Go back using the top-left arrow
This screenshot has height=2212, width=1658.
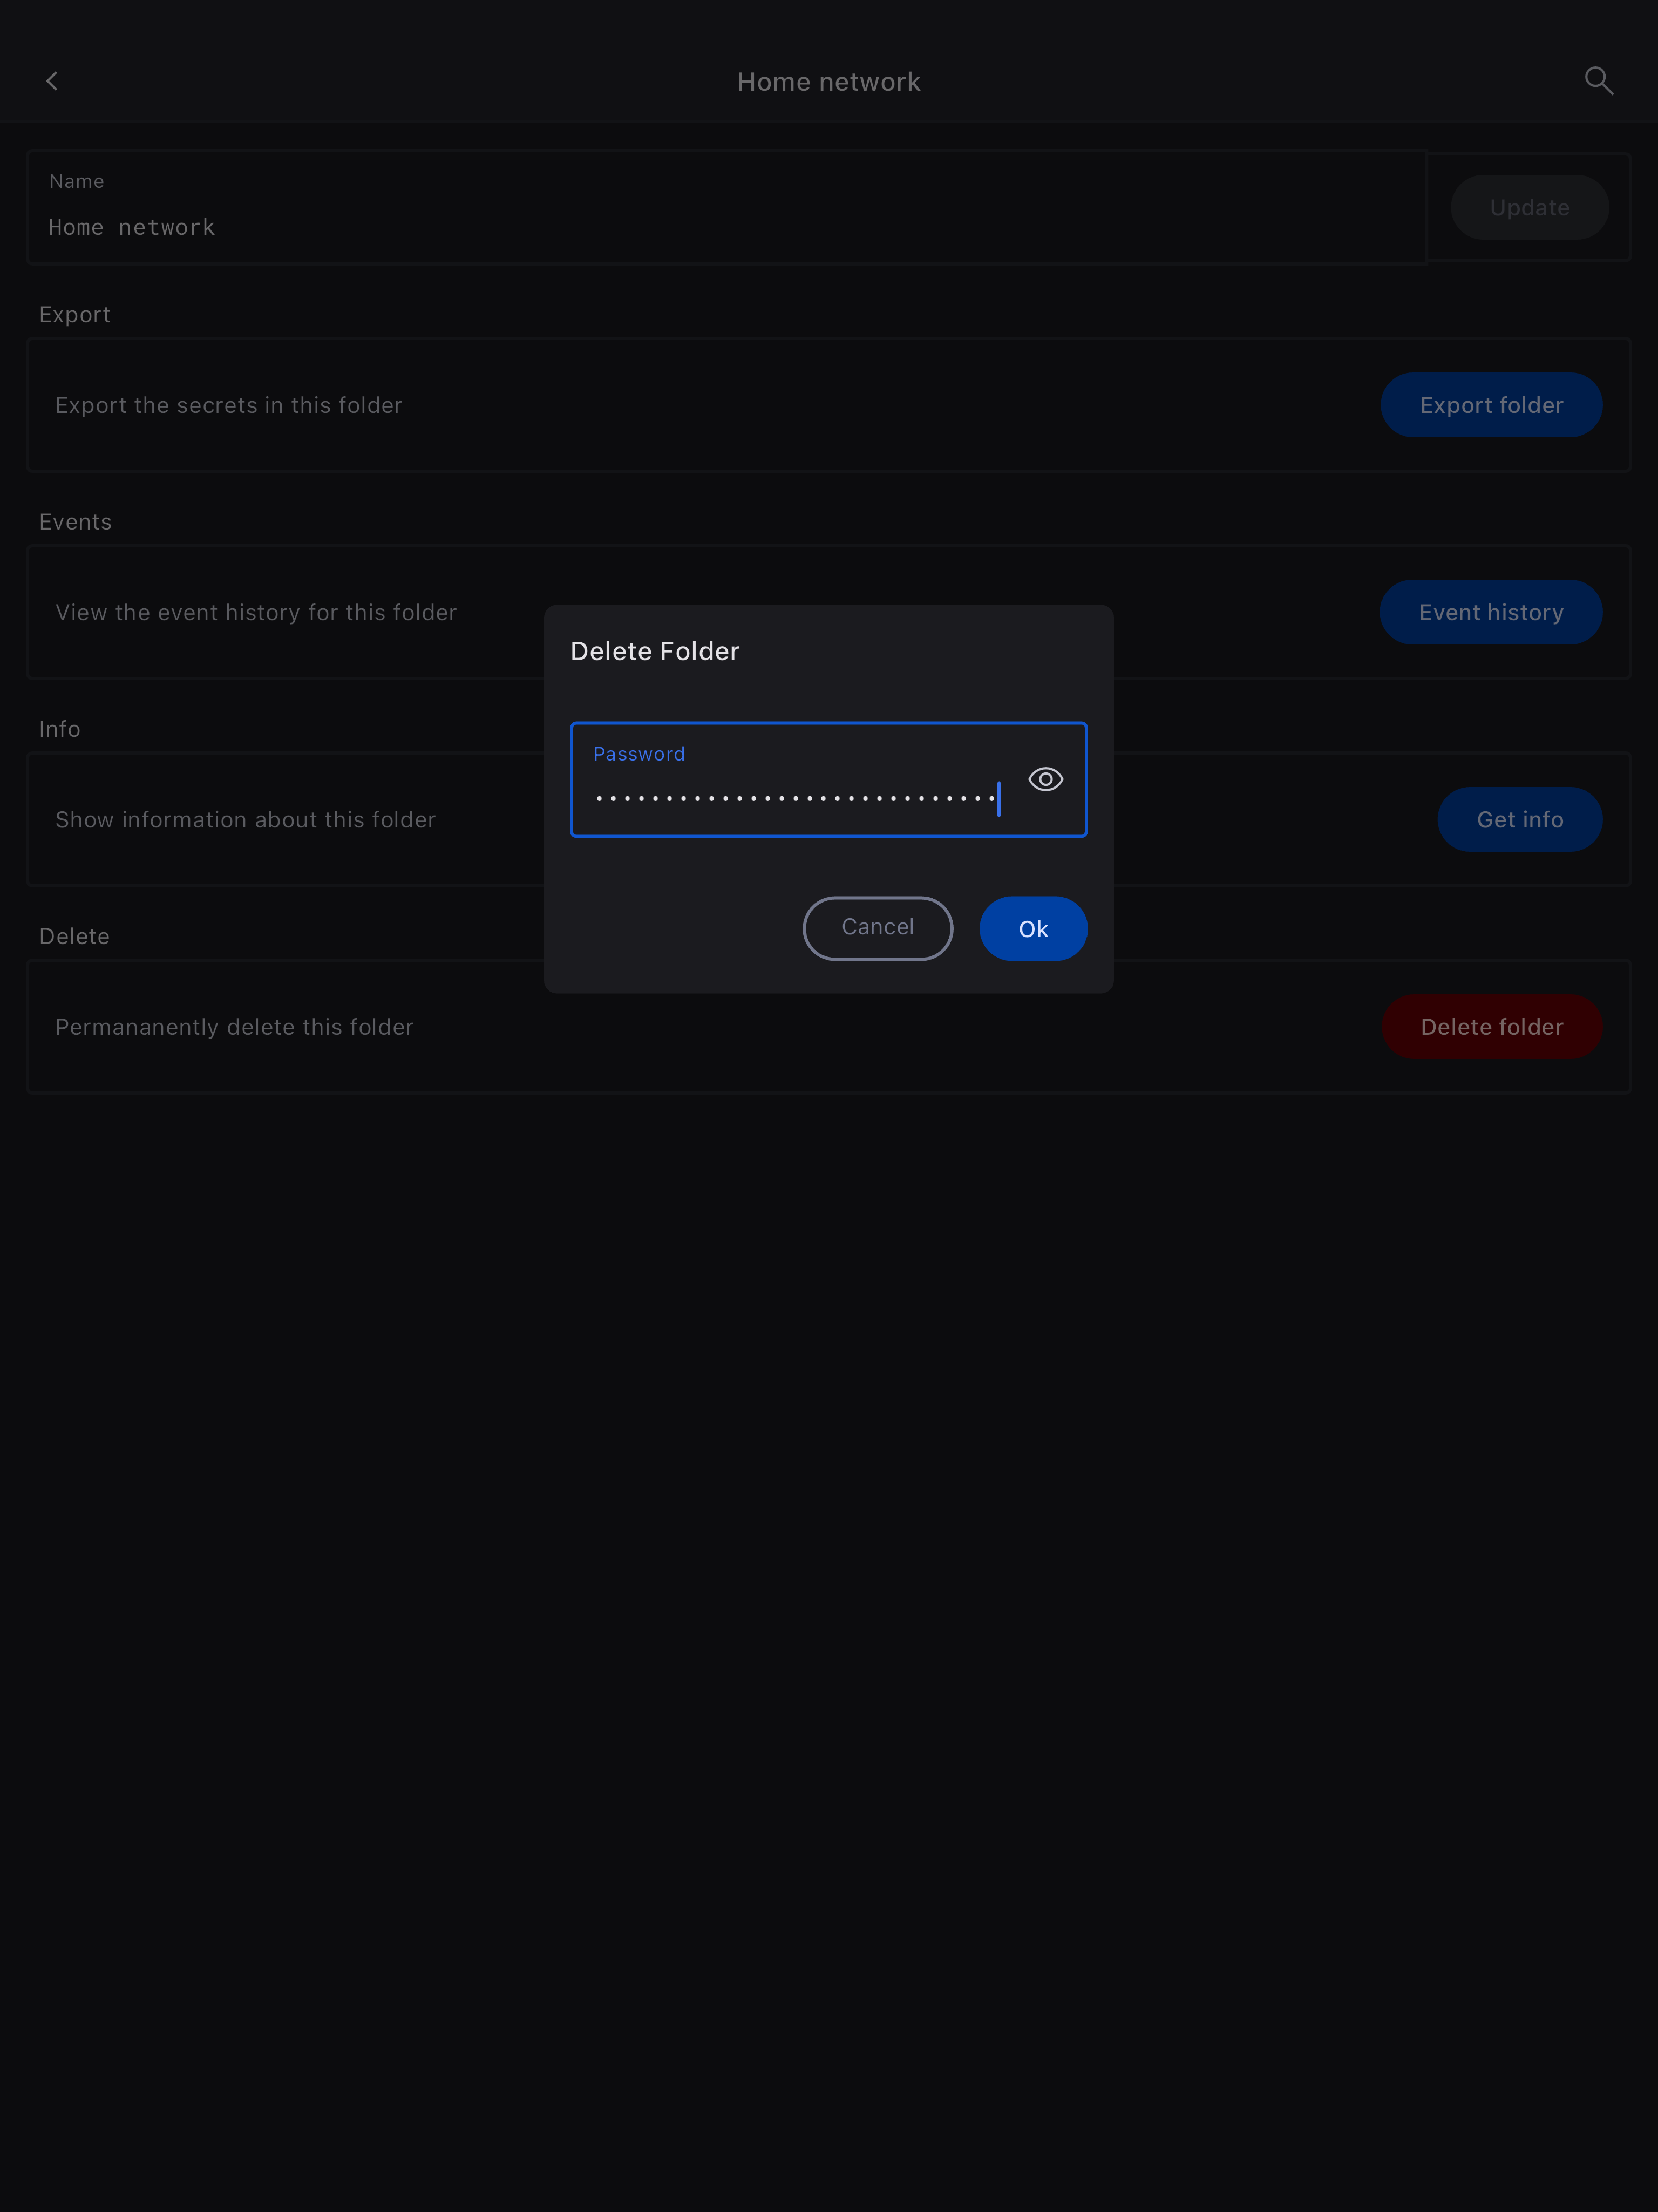tap(52, 81)
